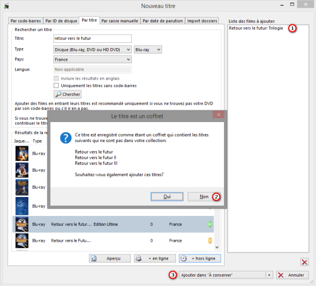Image resolution: width=316 pixels, height=286 pixels.
Task: Click 'Retour vers le futur II' in the dialog
Action: coord(95,158)
